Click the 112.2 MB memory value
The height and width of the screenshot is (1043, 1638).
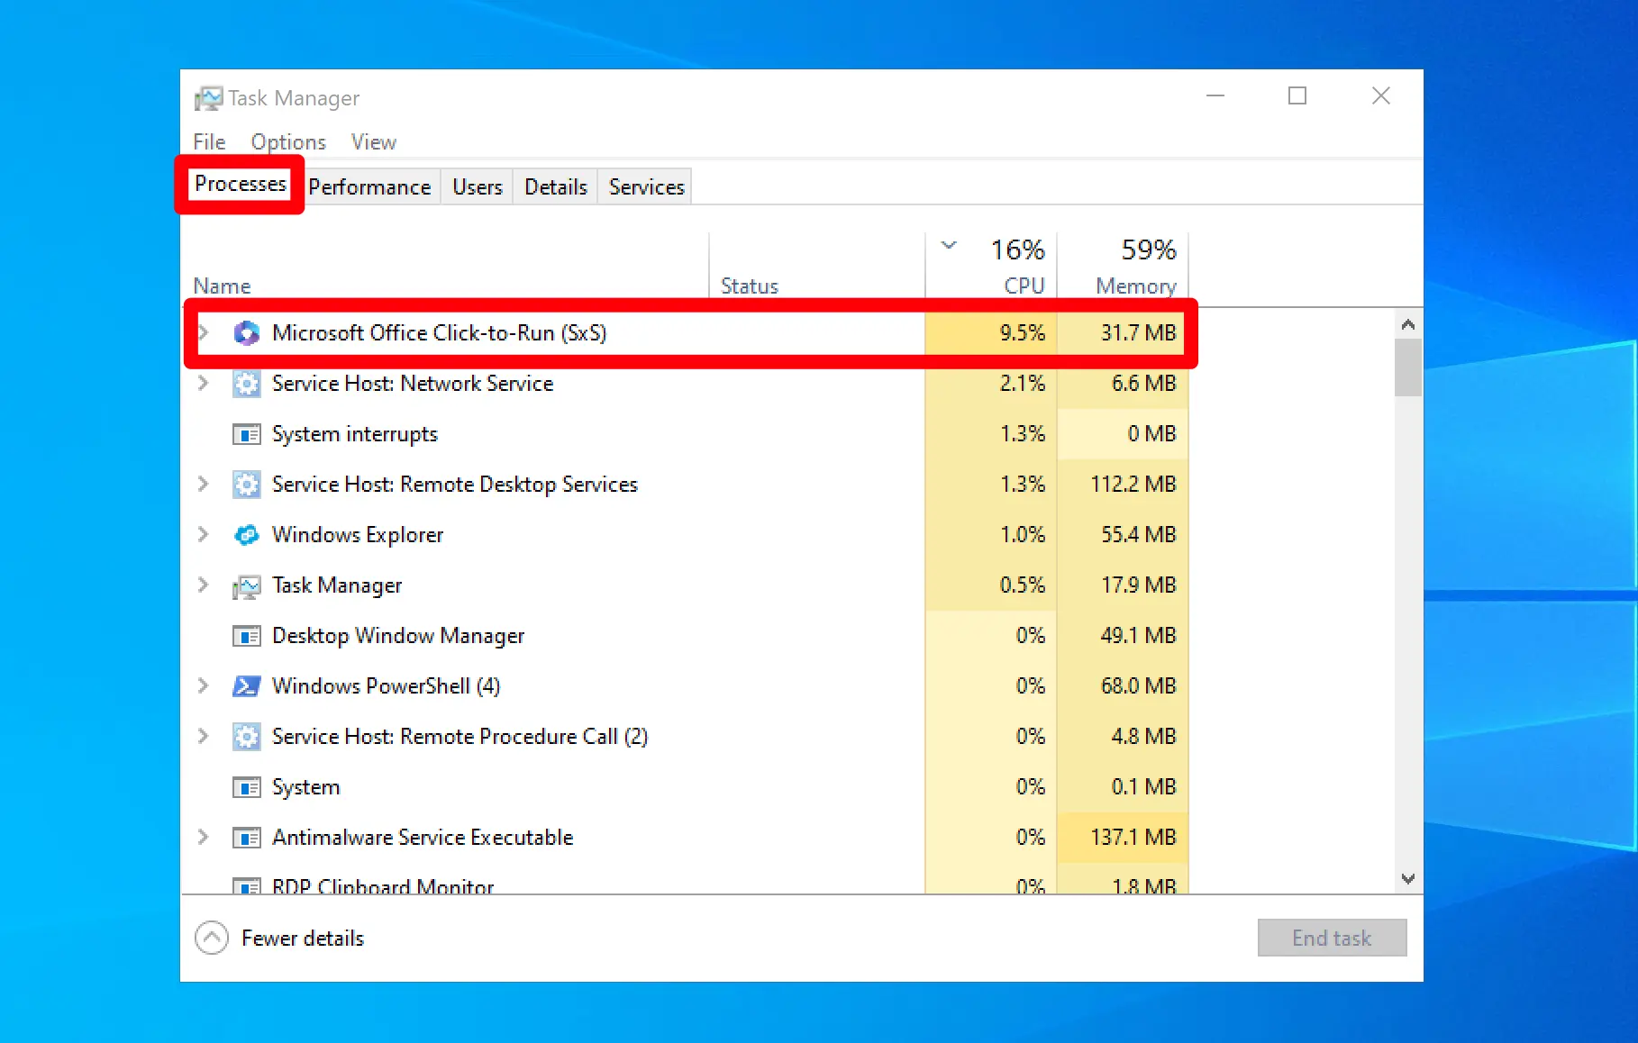(1133, 485)
